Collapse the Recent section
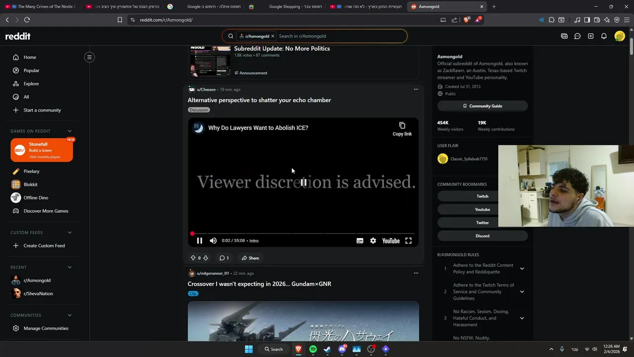The height and width of the screenshot is (357, 634). click(x=69, y=267)
